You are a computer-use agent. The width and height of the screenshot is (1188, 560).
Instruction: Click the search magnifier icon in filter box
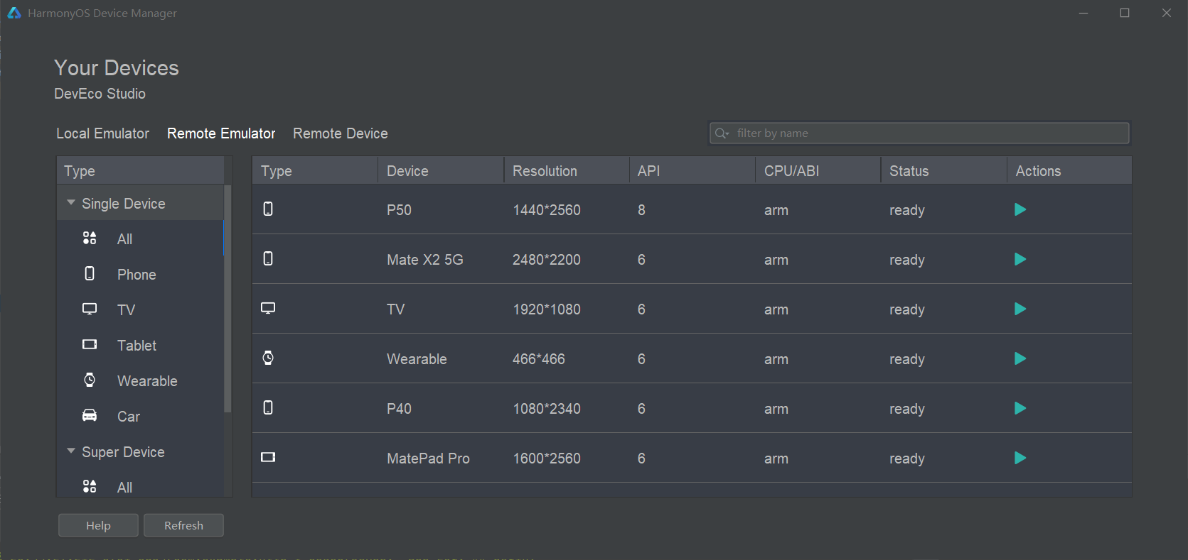click(x=722, y=133)
